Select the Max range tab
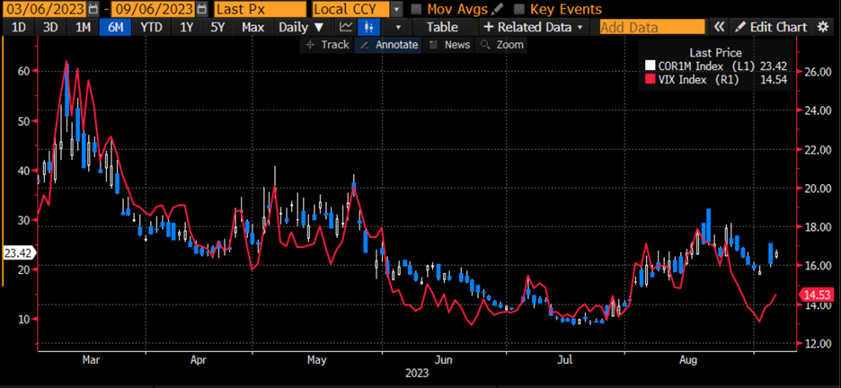 (252, 27)
